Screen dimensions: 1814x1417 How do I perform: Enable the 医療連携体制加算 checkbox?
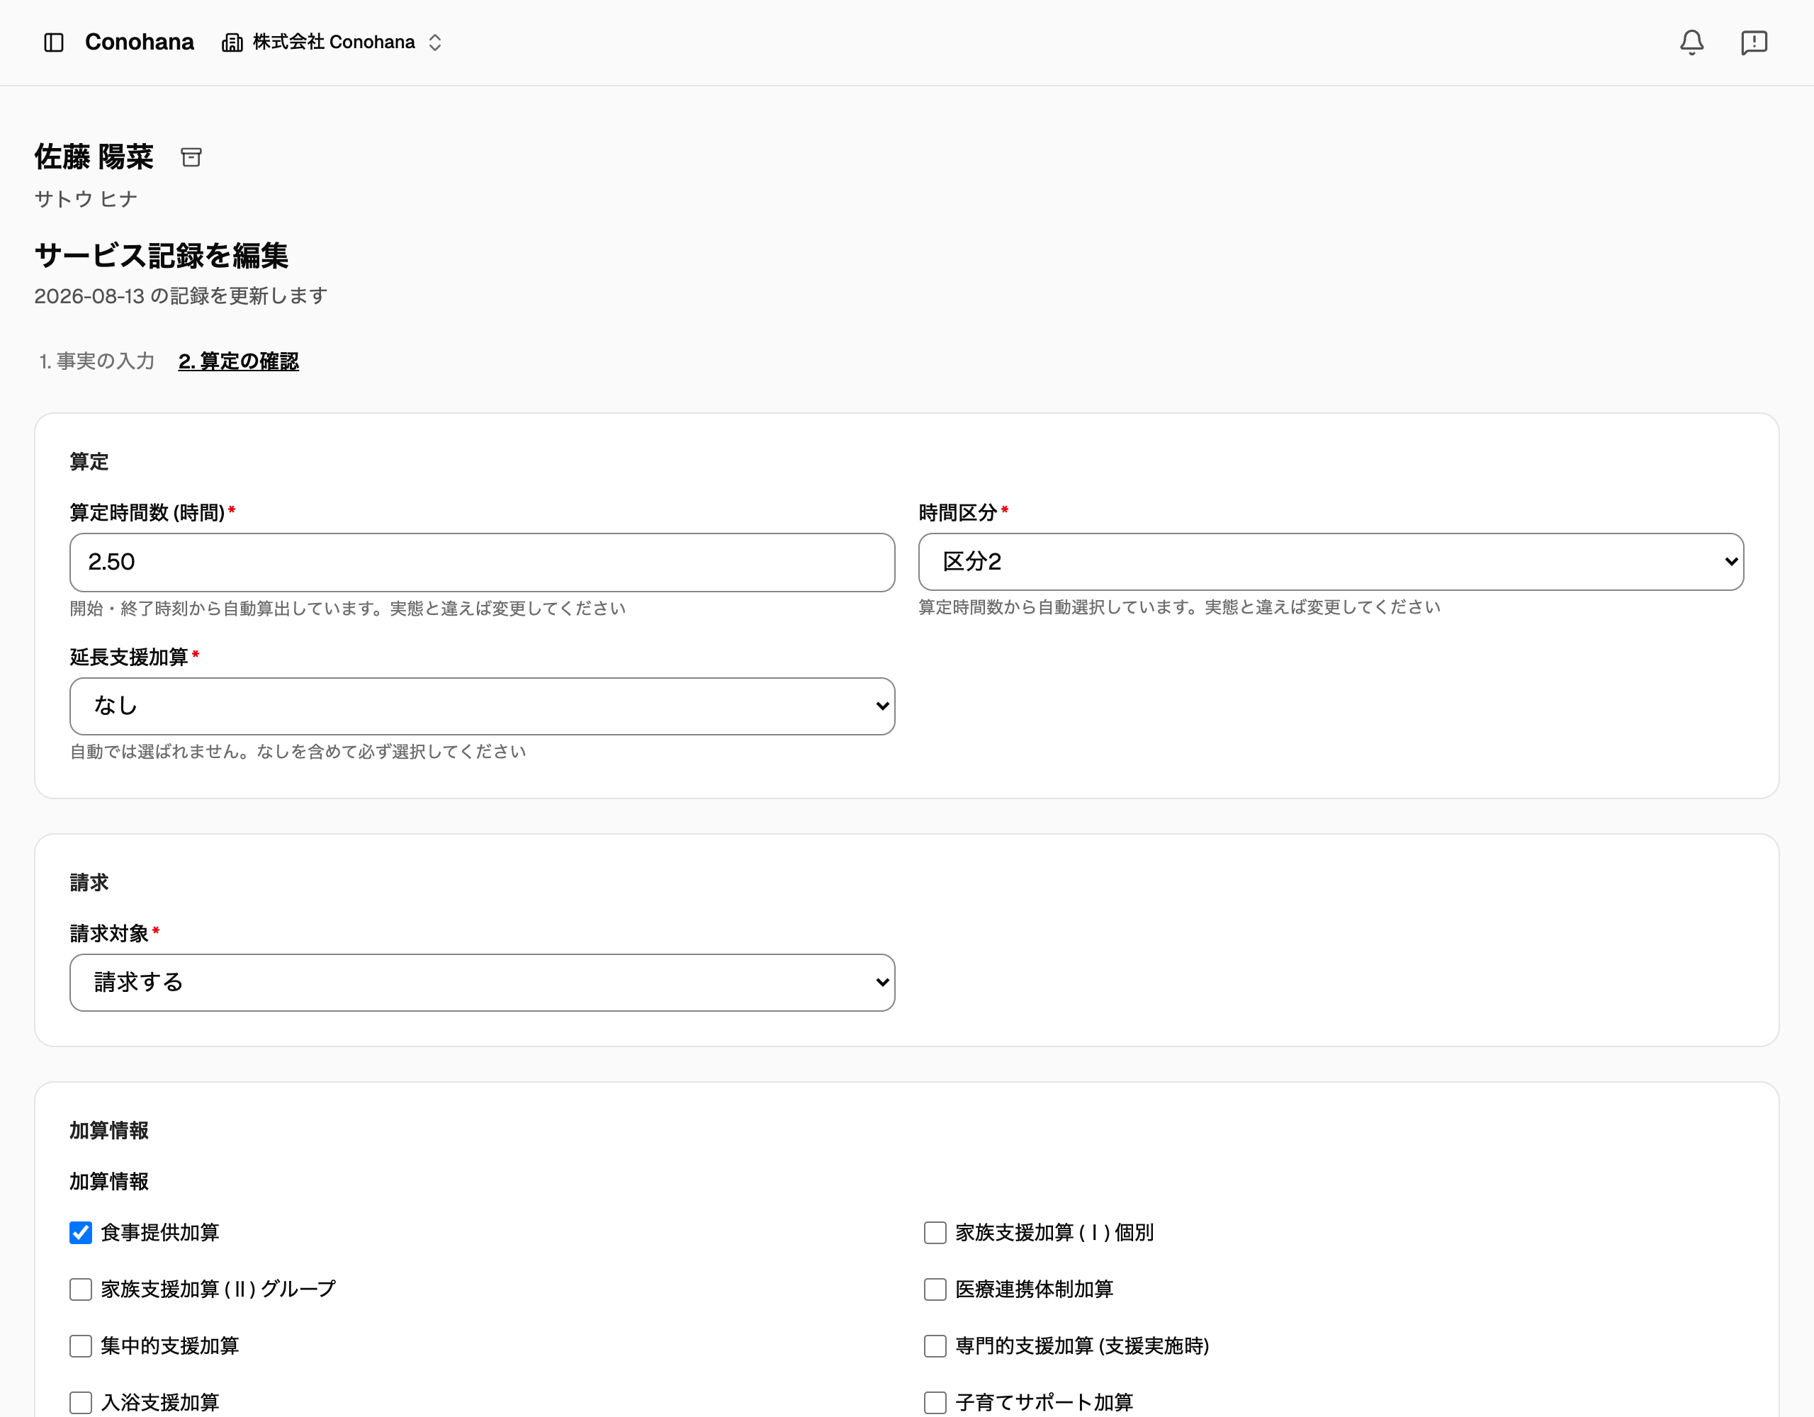click(935, 1289)
